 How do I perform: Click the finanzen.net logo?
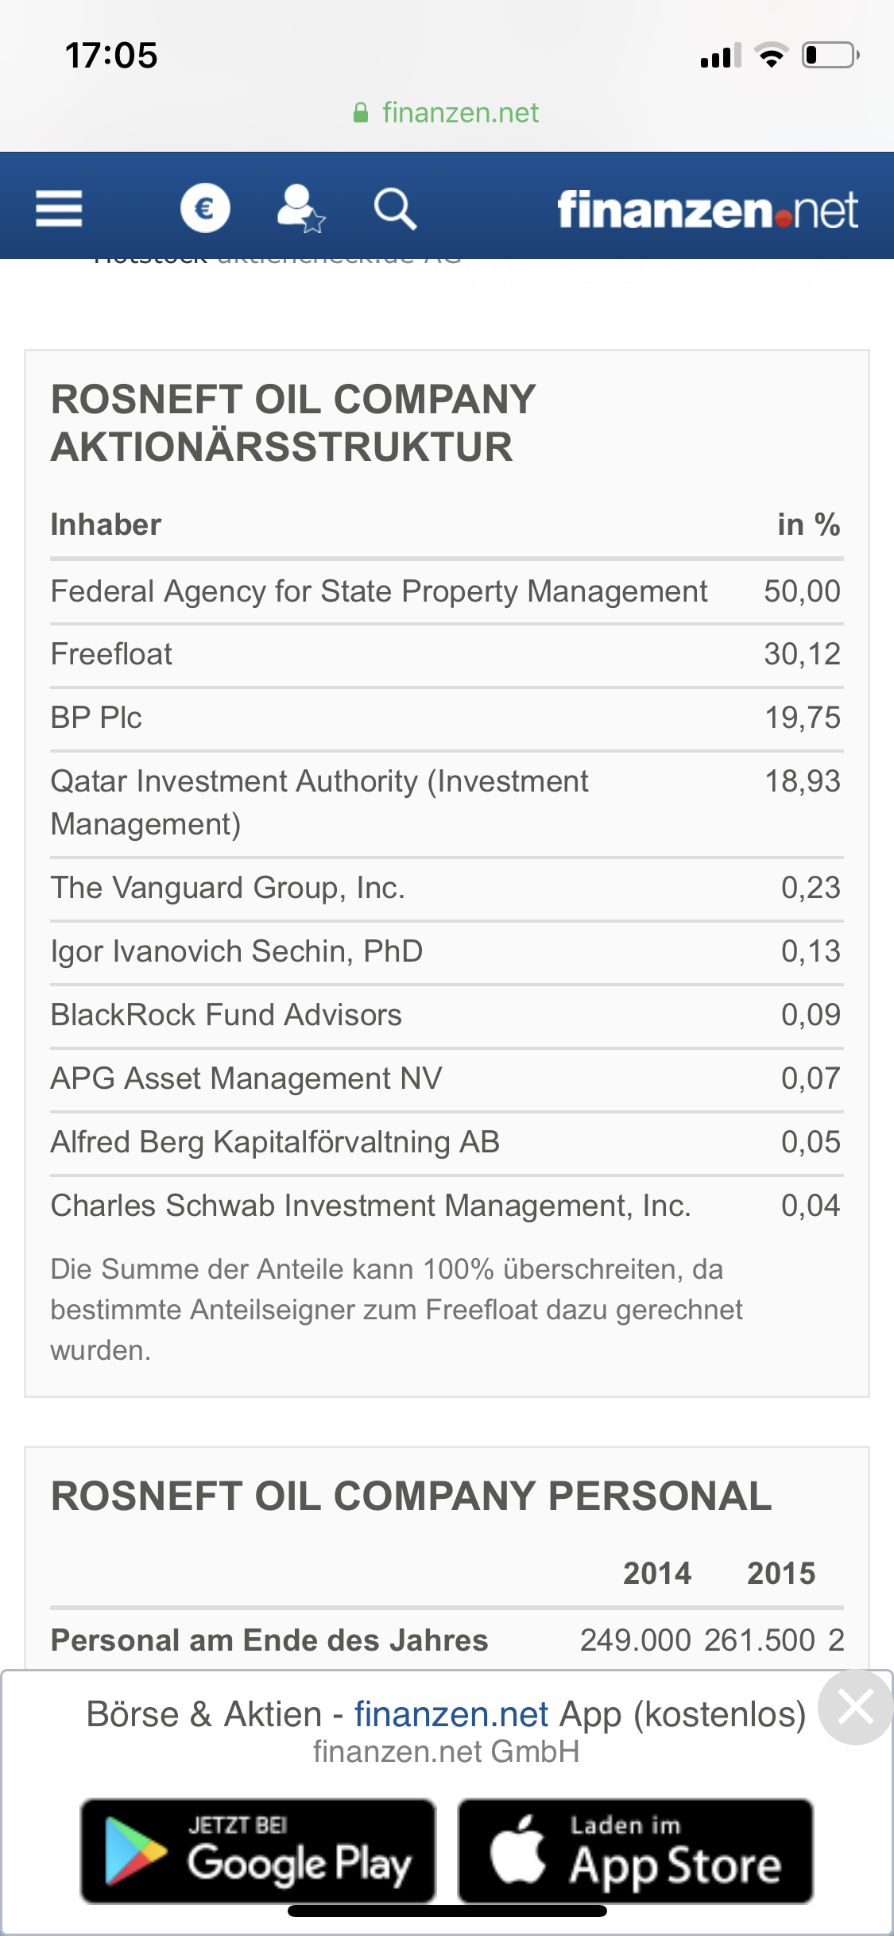tap(707, 210)
